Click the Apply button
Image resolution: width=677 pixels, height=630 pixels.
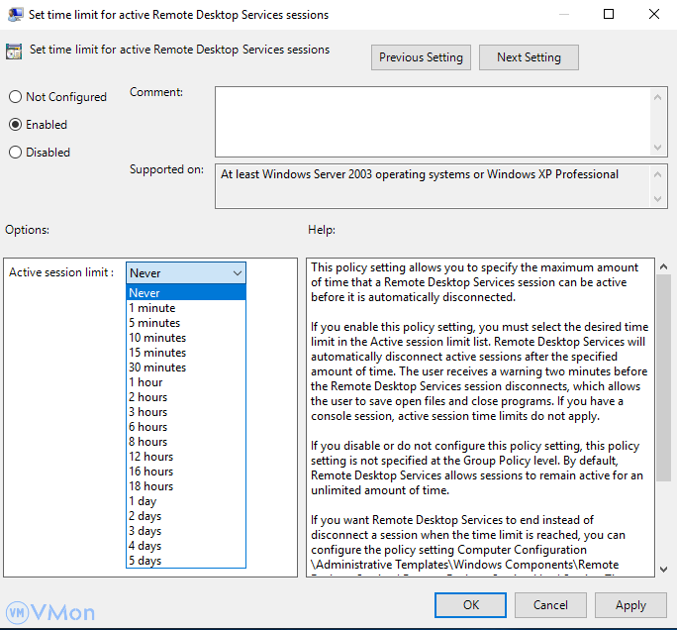pos(630,605)
